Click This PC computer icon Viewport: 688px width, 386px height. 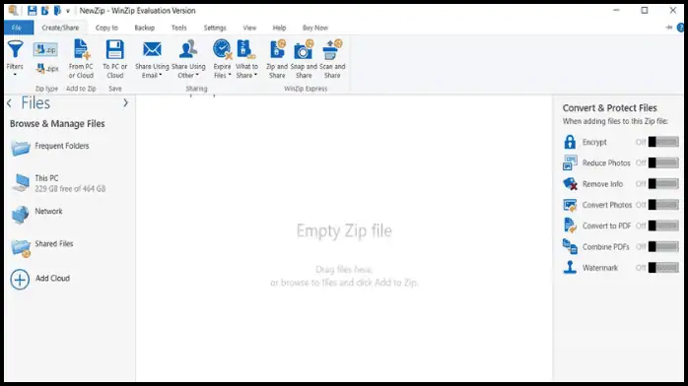click(21, 182)
